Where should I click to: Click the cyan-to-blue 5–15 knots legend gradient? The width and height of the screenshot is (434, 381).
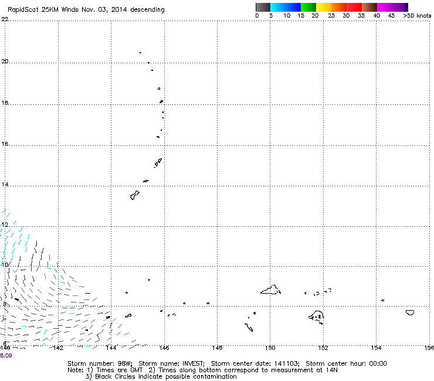(286, 7)
